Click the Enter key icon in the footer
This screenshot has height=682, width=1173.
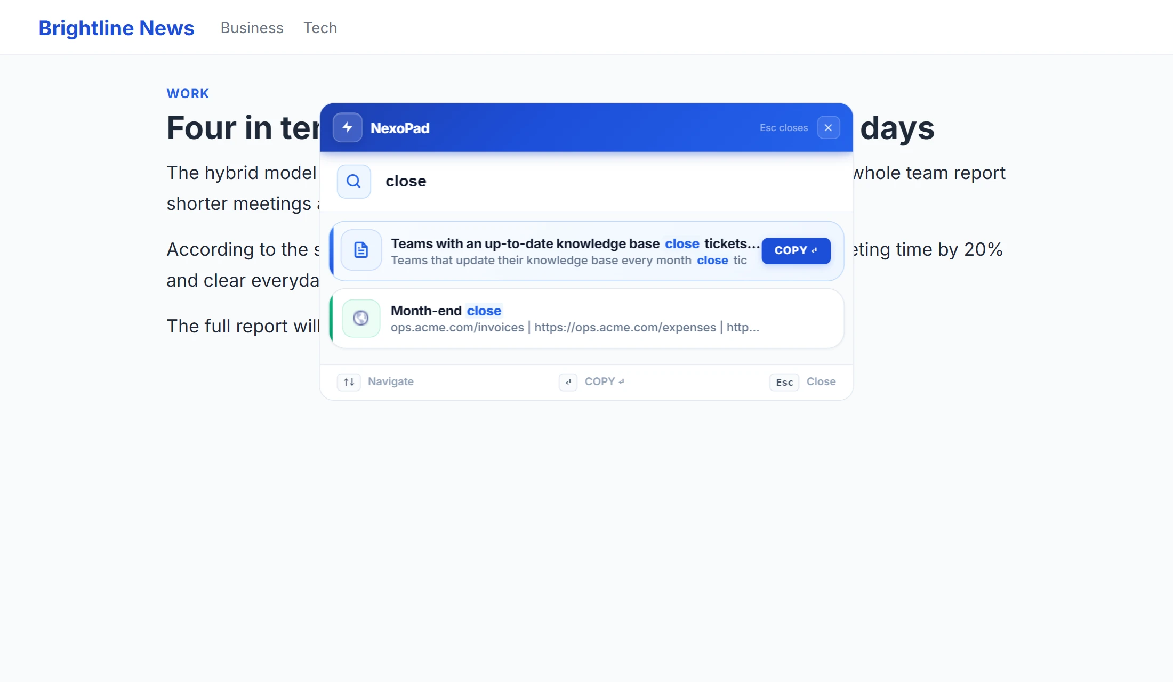[568, 382]
